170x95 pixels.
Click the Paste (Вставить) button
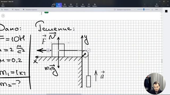pos(144,5)
